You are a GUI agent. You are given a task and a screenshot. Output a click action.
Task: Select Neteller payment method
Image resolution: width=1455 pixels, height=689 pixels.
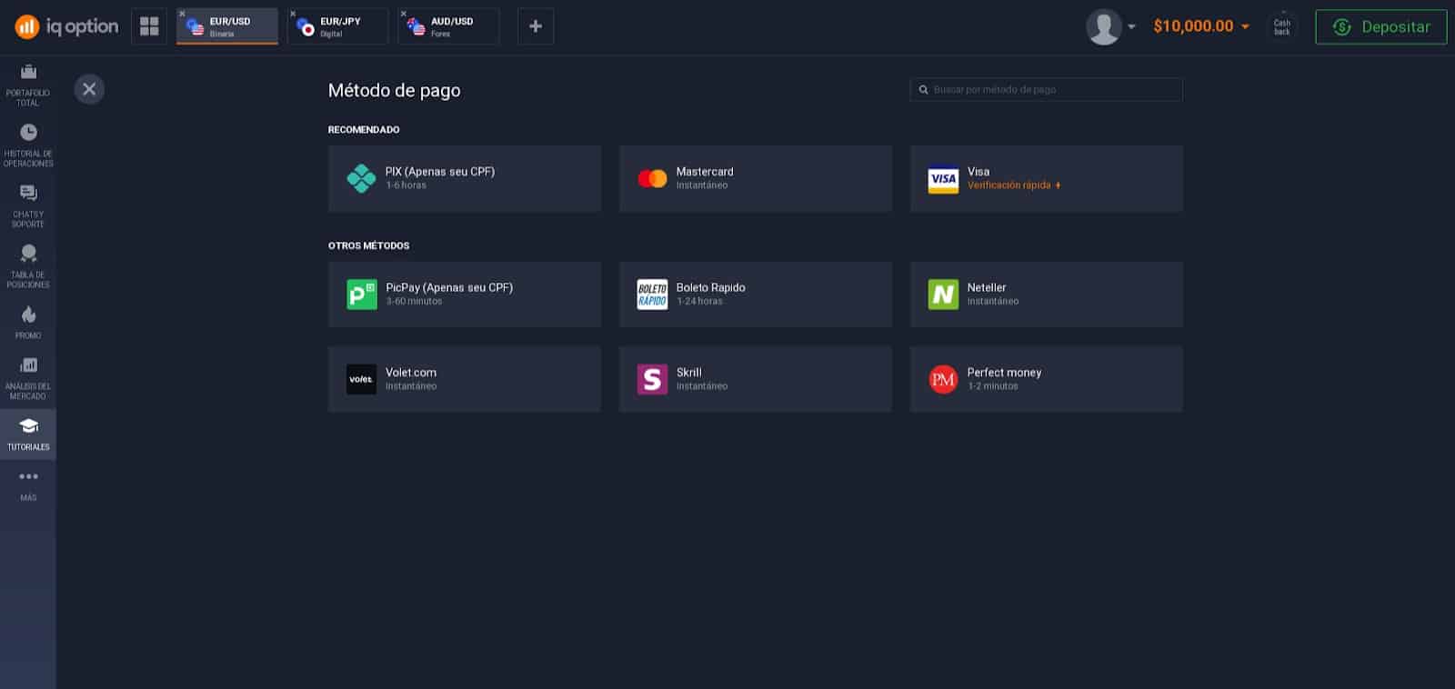[x=1047, y=295]
